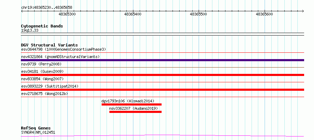
Task: Click the red esv34181 variant bar
Action: tap(162, 75)
